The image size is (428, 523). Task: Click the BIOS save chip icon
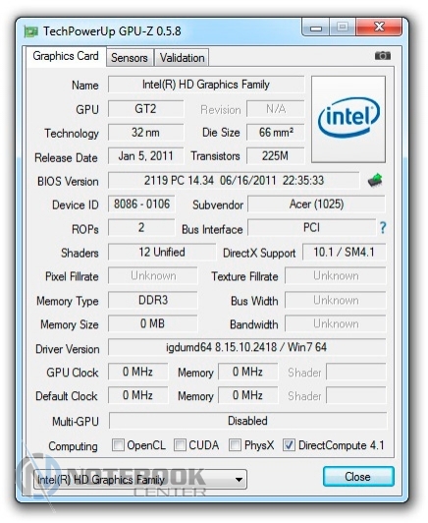[x=375, y=180]
